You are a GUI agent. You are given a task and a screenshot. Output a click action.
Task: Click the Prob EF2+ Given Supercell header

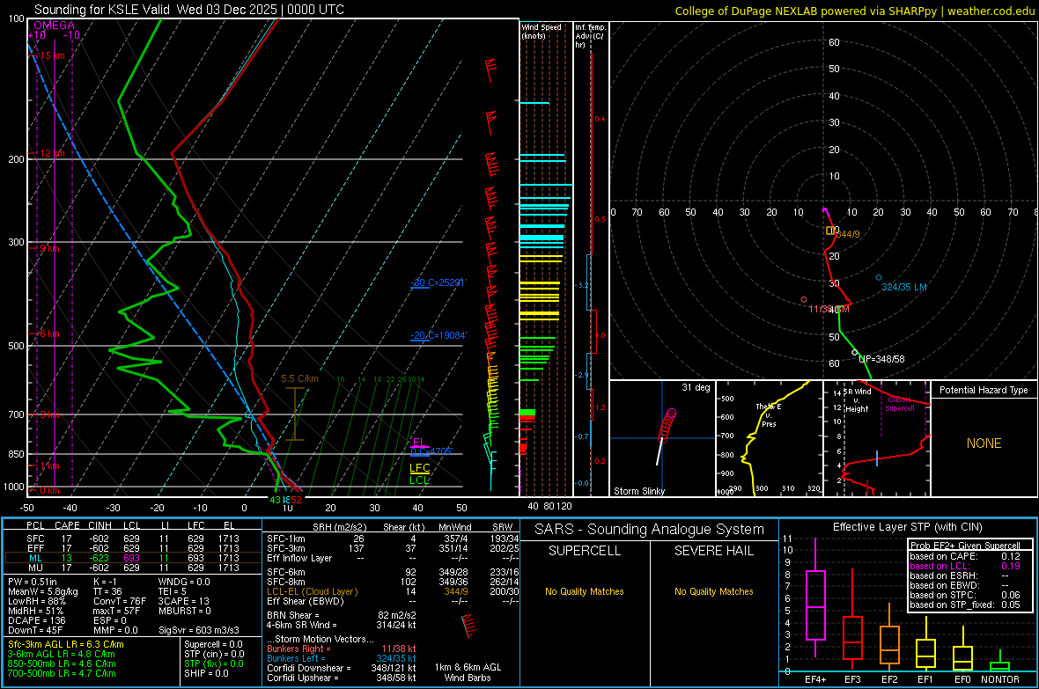965,546
